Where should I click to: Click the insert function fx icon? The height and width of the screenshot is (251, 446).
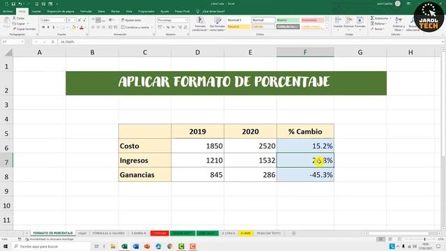tap(53, 42)
